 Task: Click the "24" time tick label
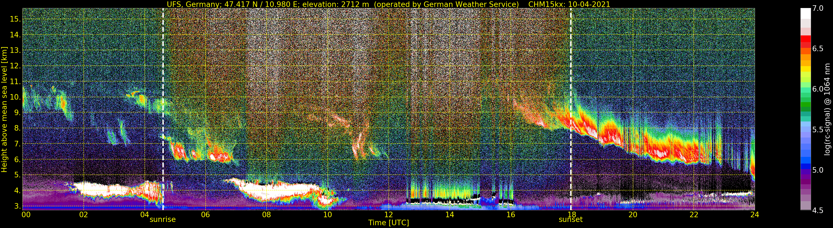(755, 214)
